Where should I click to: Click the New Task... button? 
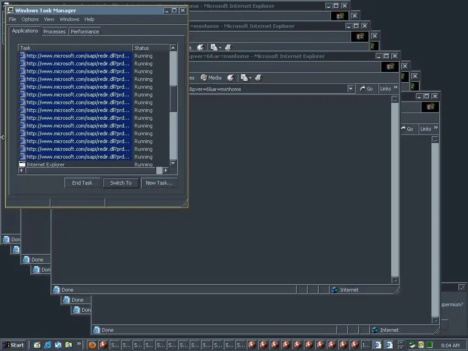(159, 183)
